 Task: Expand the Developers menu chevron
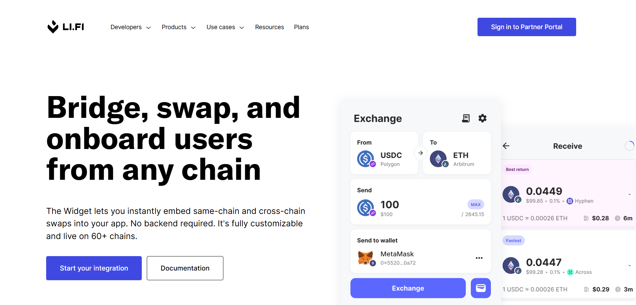(x=148, y=27)
